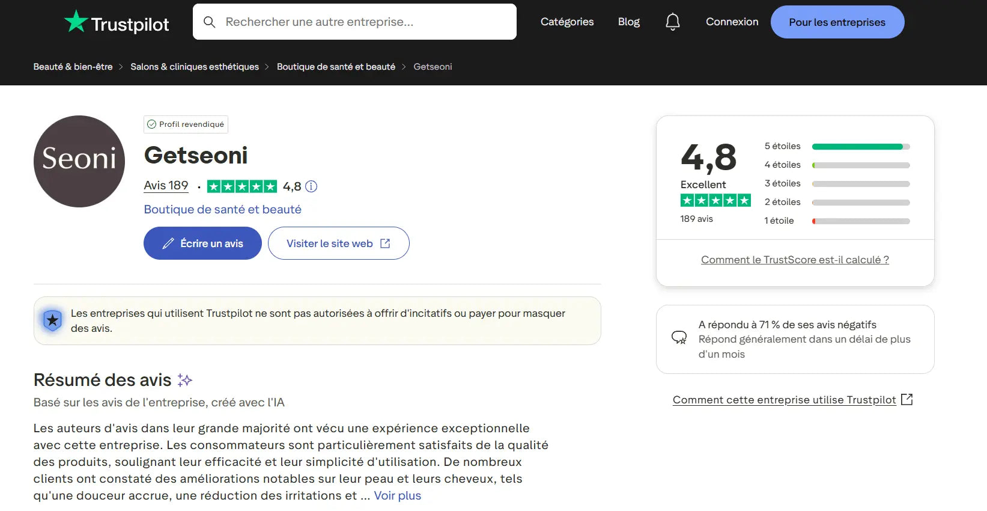The height and width of the screenshot is (511, 987).
Task: Click the Profil revendiqué badge
Action: coord(186,124)
